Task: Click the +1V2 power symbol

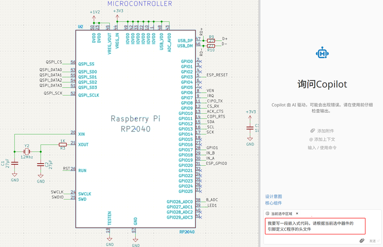Action: tap(95, 17)
